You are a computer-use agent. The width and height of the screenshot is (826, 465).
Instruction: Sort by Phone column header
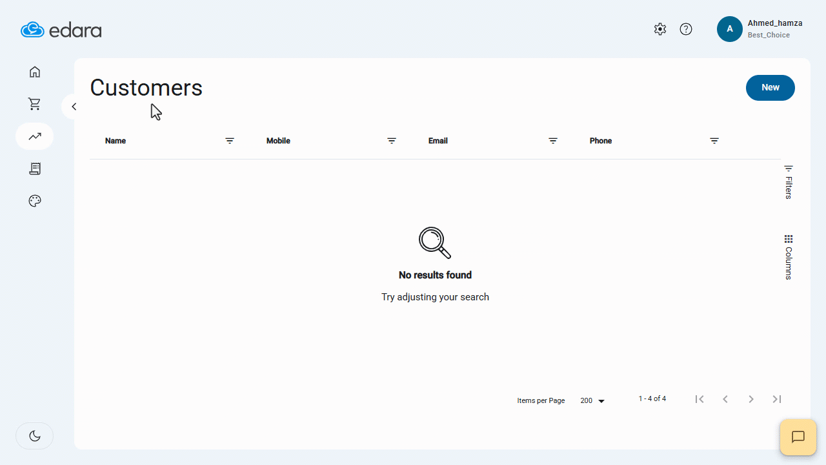(601, 141)
